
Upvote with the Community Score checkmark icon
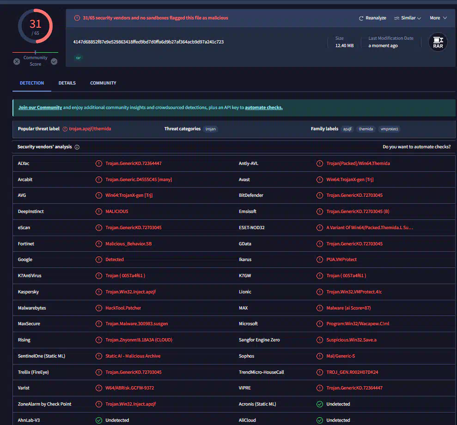pyautogui.click(x=54, y=61)
